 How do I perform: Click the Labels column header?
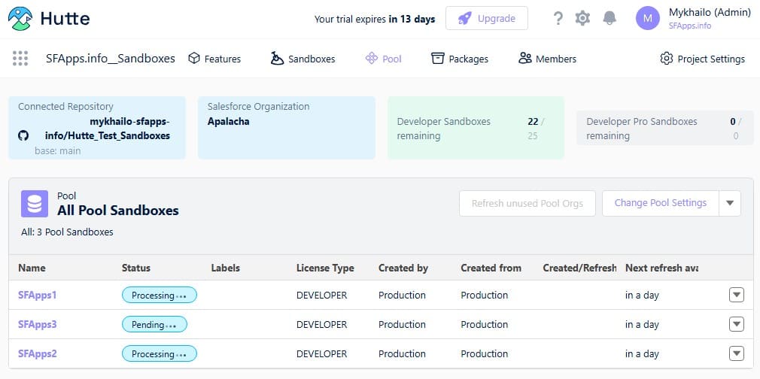226,268
